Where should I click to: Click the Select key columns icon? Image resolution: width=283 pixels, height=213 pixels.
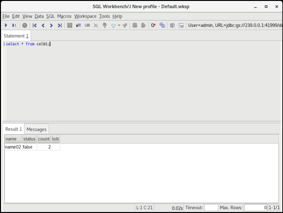pyautogui.click(x=105, y=26)
